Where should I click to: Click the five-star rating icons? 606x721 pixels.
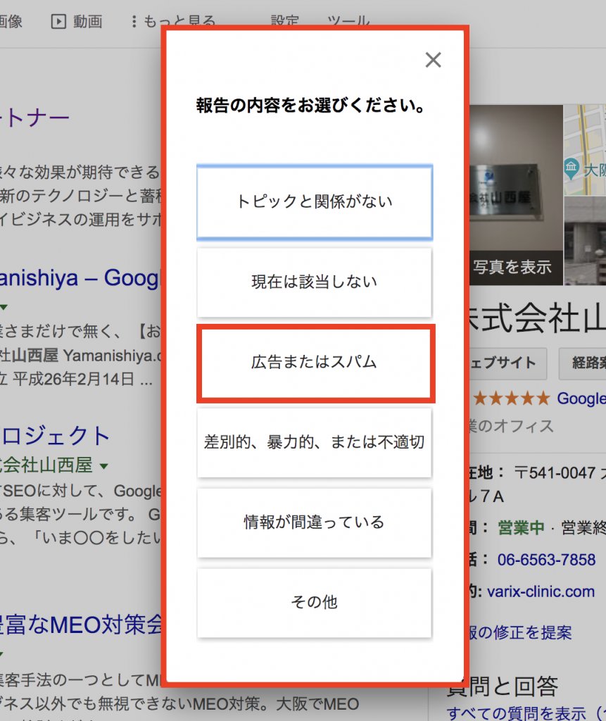(x=511, y=398)
